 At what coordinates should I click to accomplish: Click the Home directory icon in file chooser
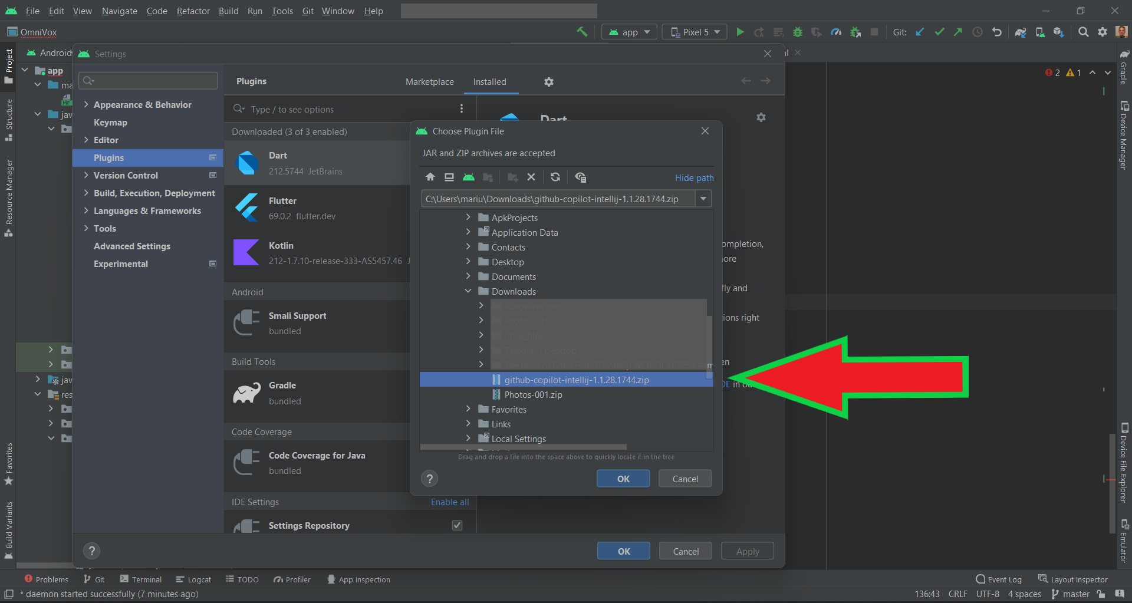click(x=430, y=177)
